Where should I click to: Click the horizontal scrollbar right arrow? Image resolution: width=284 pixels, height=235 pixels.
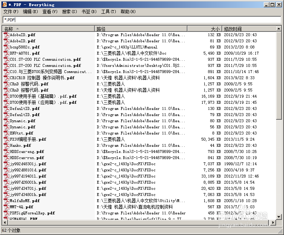273,222
